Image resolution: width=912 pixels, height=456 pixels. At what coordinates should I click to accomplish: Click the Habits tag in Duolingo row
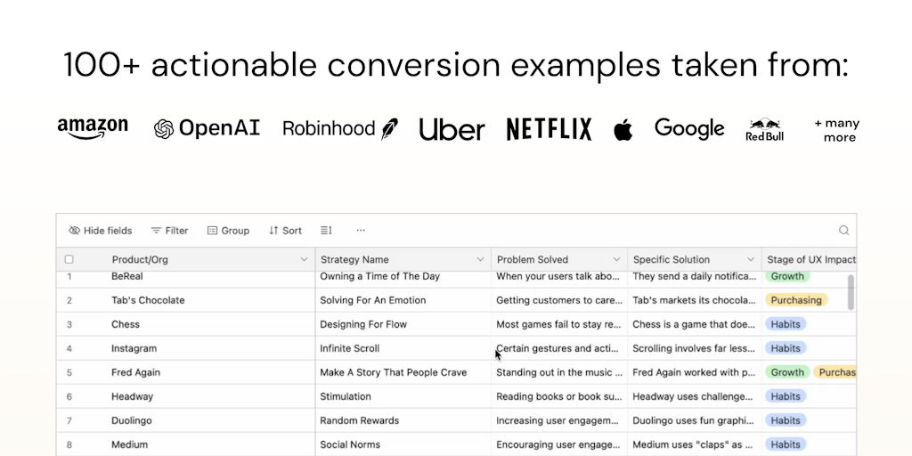(x=786, y=420)
